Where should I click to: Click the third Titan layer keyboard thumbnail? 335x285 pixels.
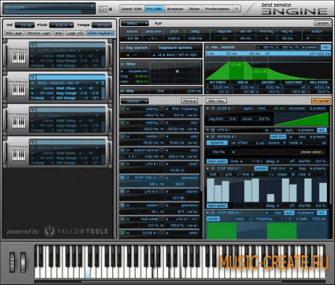(x=19, y=123)
